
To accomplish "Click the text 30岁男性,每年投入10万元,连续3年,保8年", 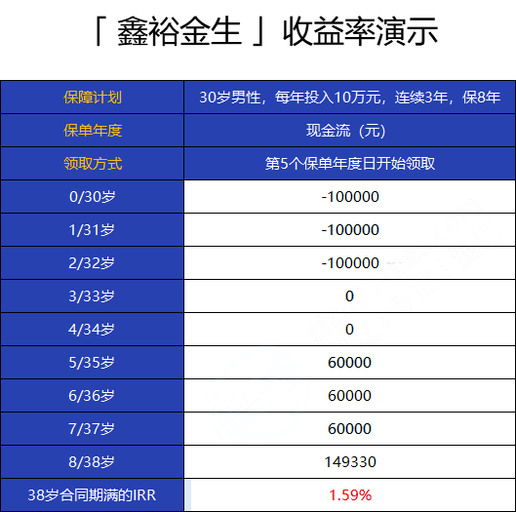I will pos(349,98).
